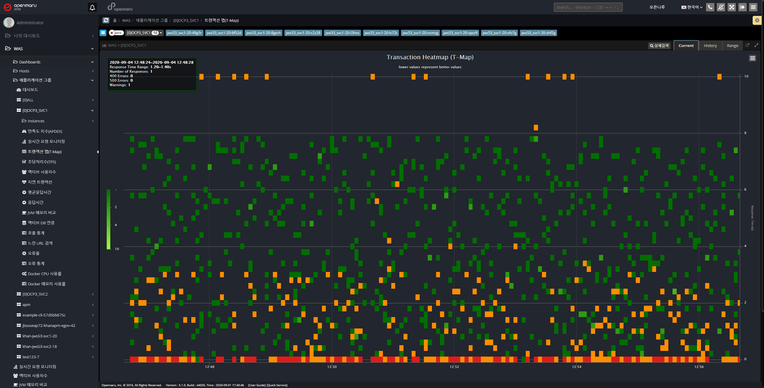
Task: Collapse the WAS sidebar section
Action: click(49, 48)
